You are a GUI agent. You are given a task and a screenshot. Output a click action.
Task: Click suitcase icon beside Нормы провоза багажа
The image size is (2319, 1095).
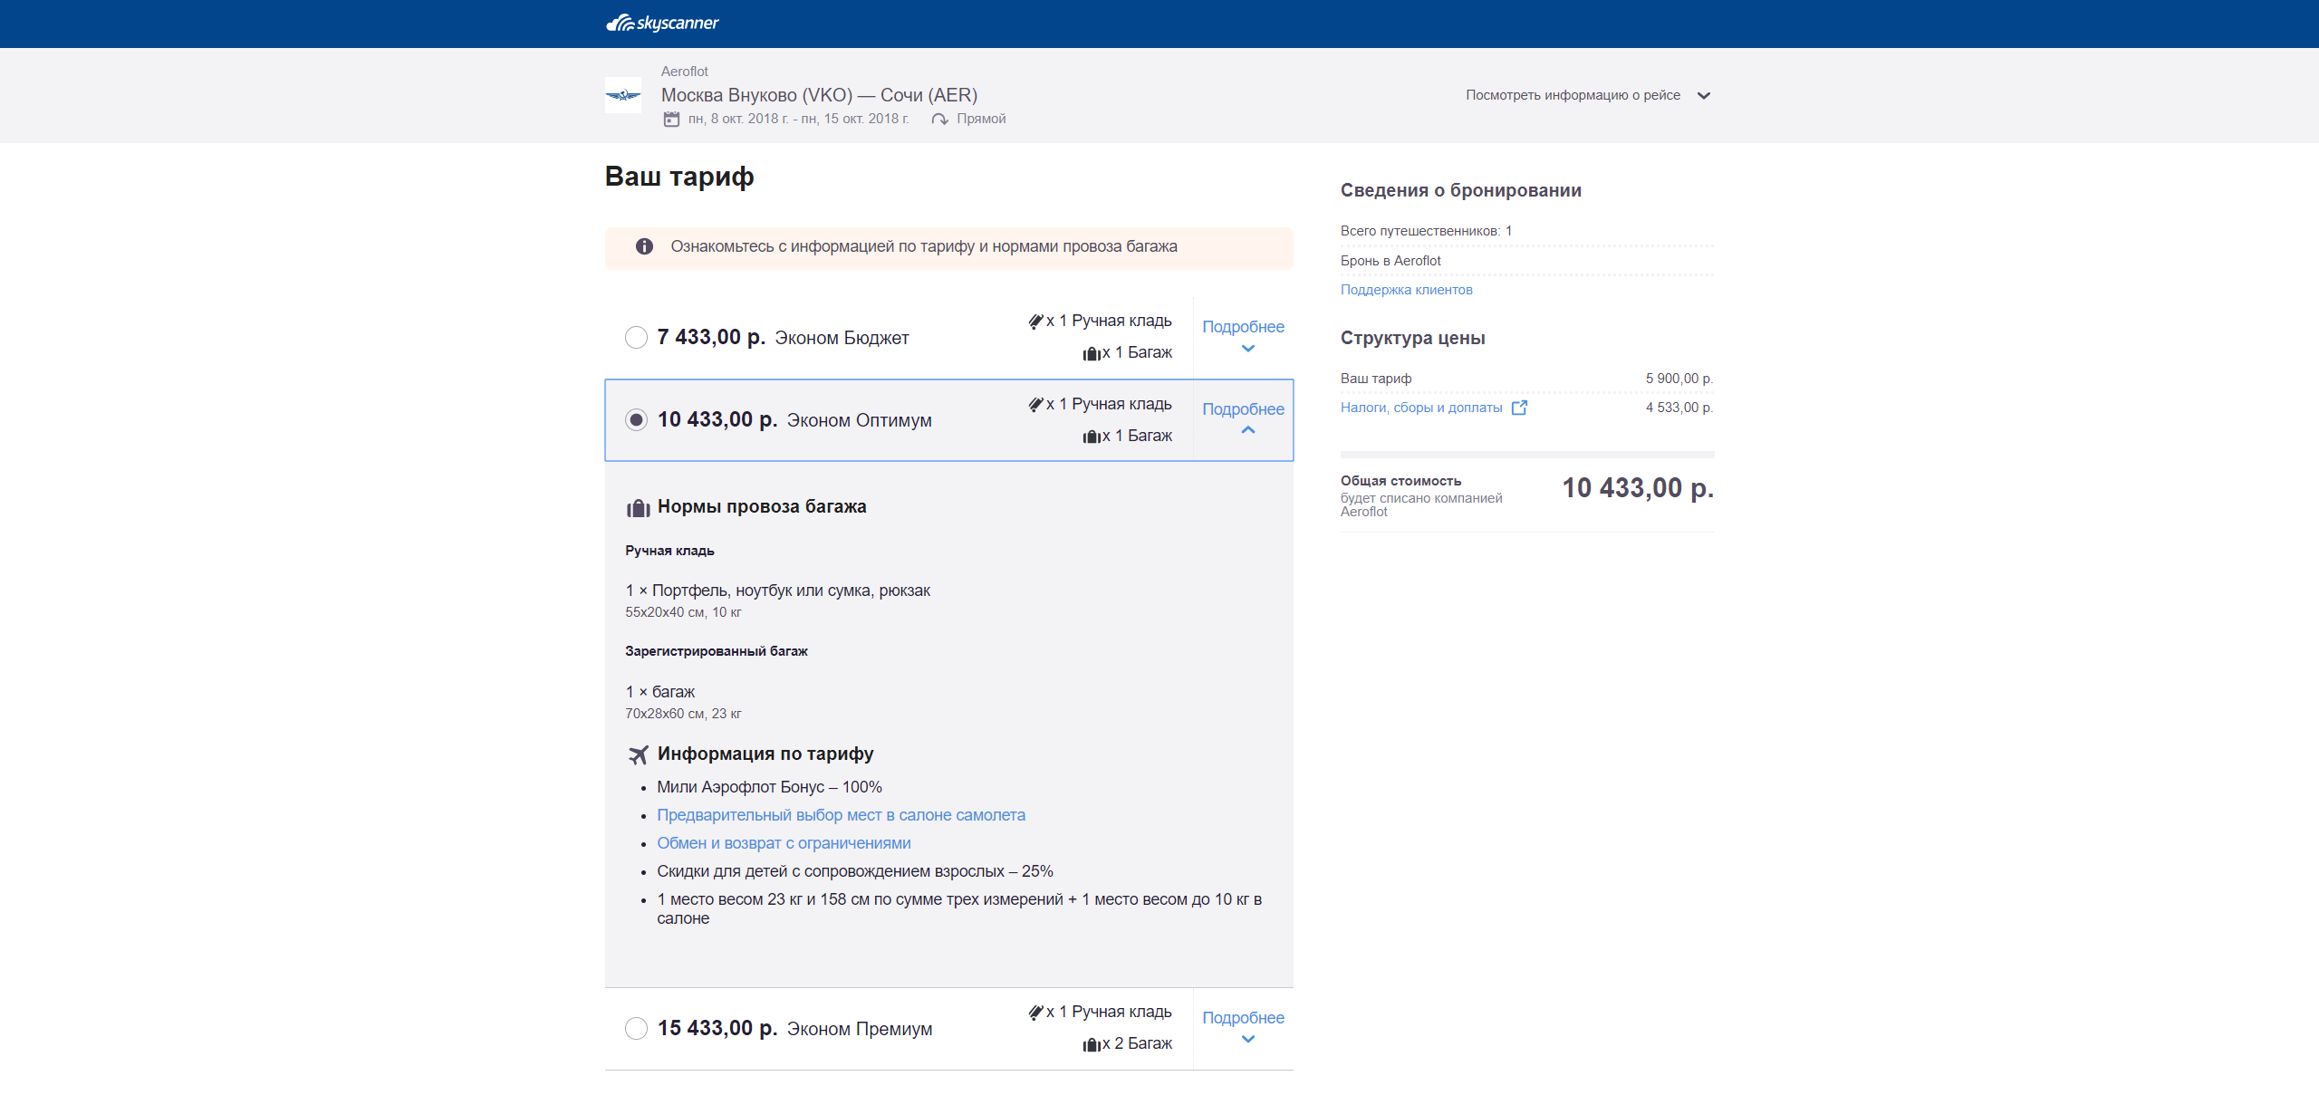coord(639,507)
